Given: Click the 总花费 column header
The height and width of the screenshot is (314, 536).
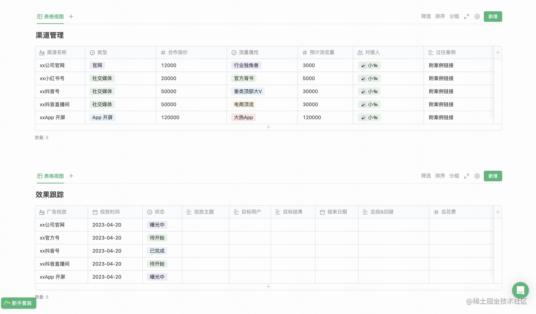Looking at the screenshot, I should (461, 212).
